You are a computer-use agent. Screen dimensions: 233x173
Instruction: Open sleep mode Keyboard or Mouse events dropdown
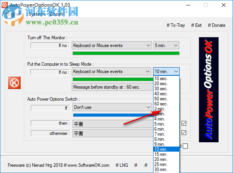coord(111,72)
